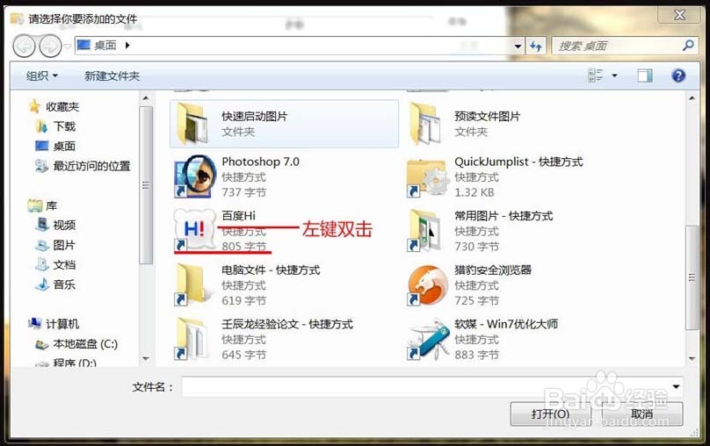The image size is (710, 446).
Task: Click 新建文件夹 button
Action: coord(112,76)
